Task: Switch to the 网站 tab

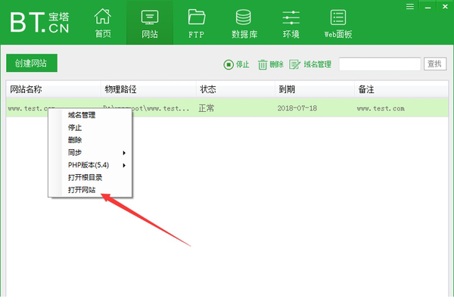Action: (x=150, y=23)
